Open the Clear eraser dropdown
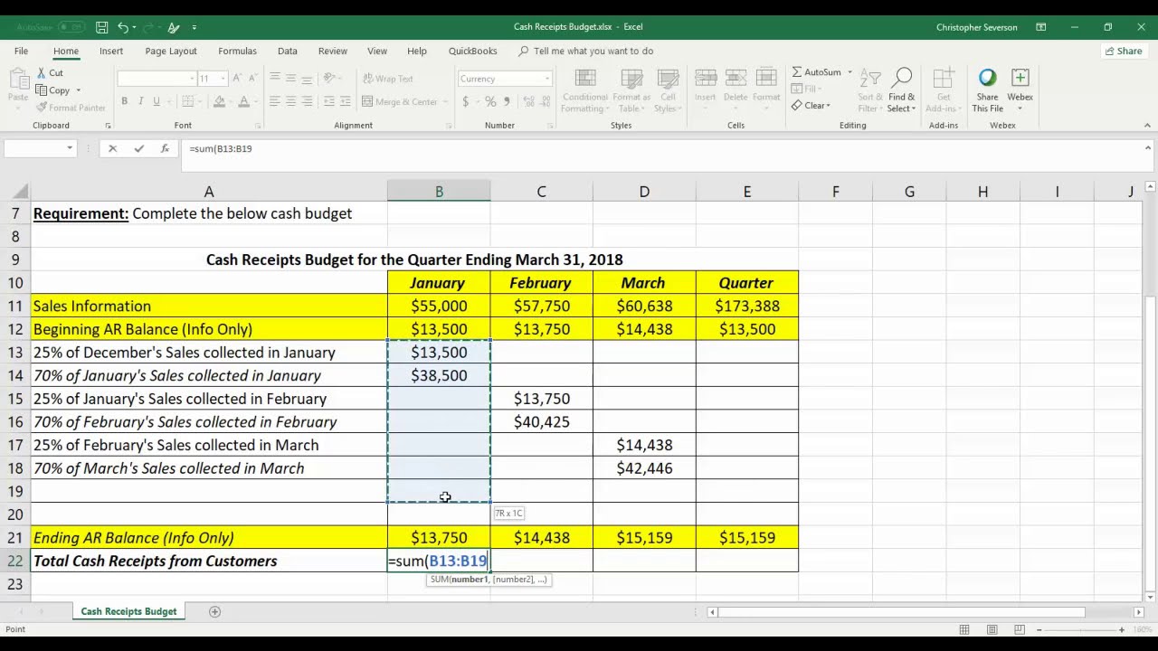The height and width of the screenshot is (651, 1158). (x=812, y=106)
